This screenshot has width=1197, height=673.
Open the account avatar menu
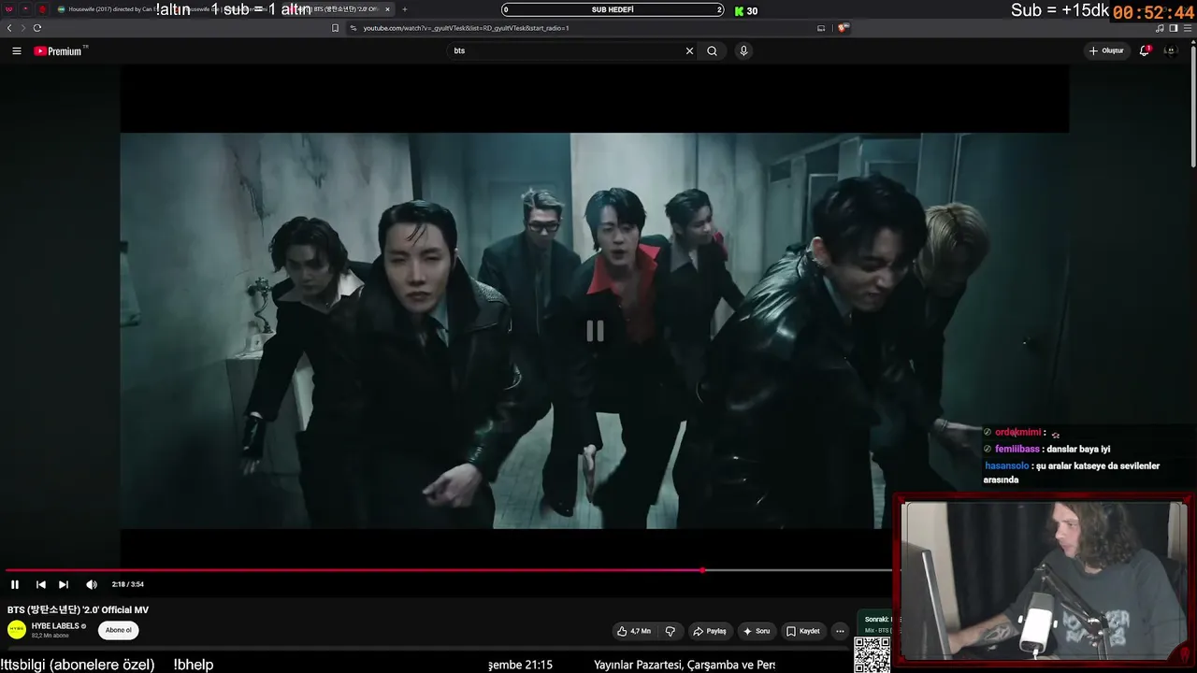1169,51
